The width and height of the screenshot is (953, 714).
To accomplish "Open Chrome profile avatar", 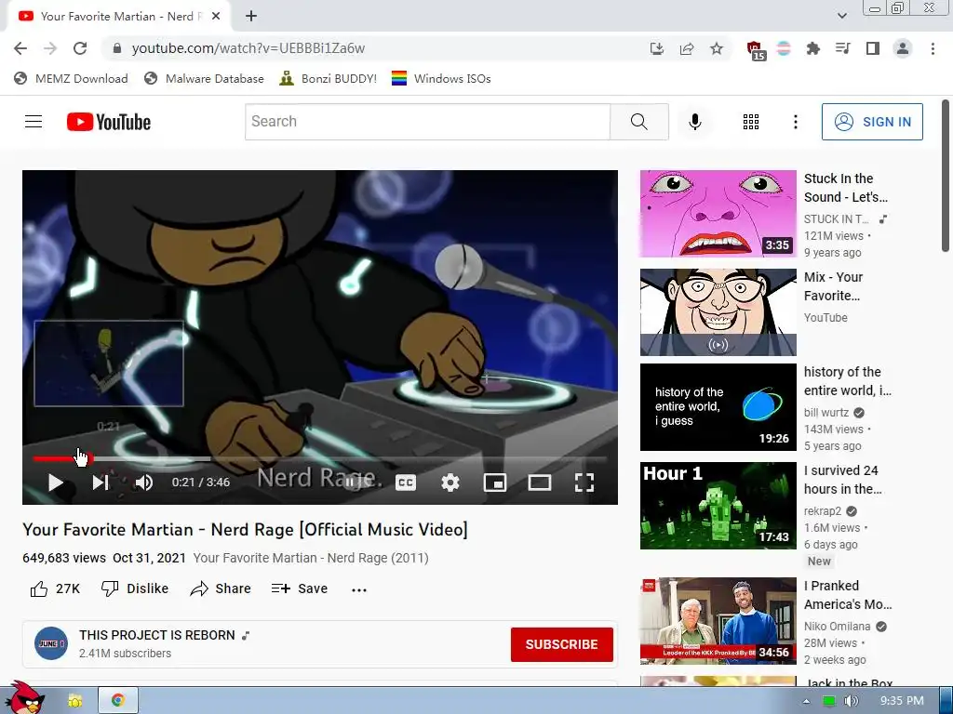I will click(x=903, y=48).
